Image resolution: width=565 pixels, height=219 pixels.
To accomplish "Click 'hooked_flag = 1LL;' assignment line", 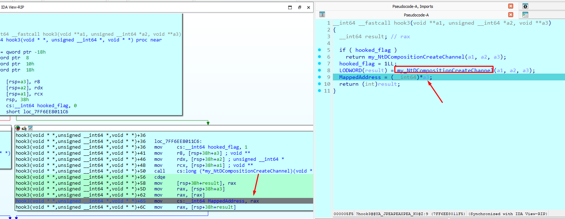I will coord(368,64).
